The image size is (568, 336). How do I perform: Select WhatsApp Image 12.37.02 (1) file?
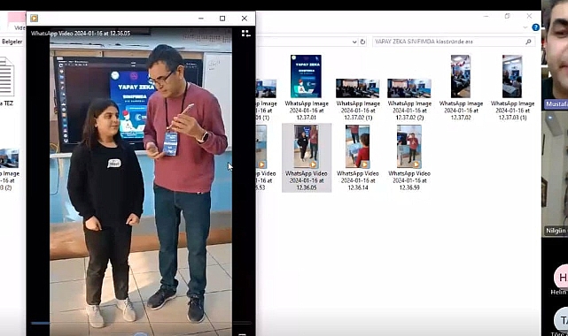click(358, 99)
